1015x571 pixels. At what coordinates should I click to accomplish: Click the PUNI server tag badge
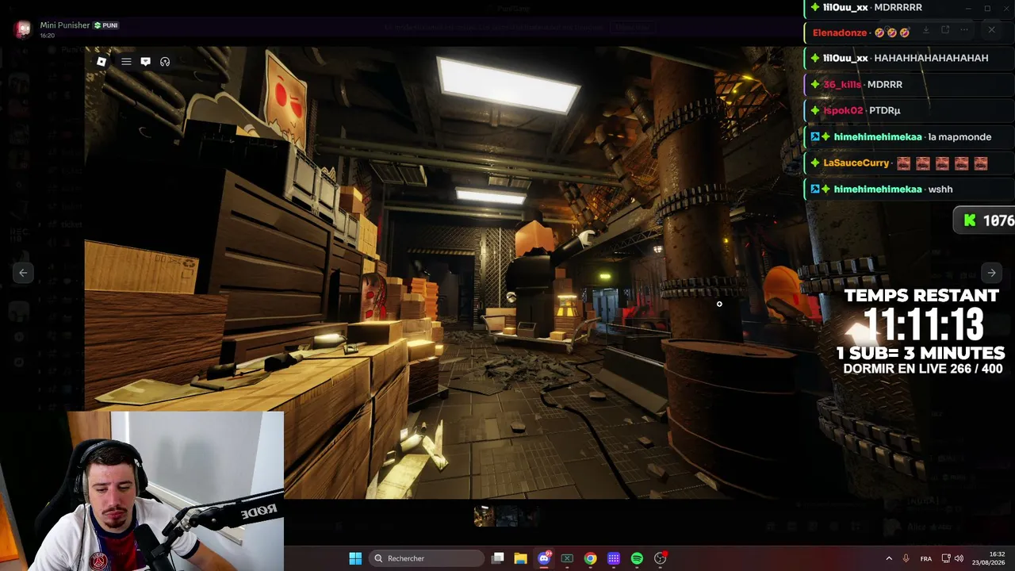click(106, 25)
